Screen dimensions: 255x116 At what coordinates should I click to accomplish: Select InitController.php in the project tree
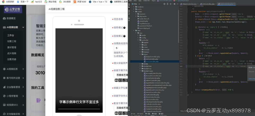point(151,59)
